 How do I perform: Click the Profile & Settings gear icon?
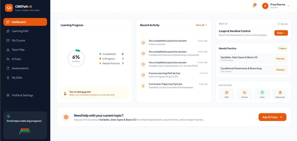click(x=8, y=95)
